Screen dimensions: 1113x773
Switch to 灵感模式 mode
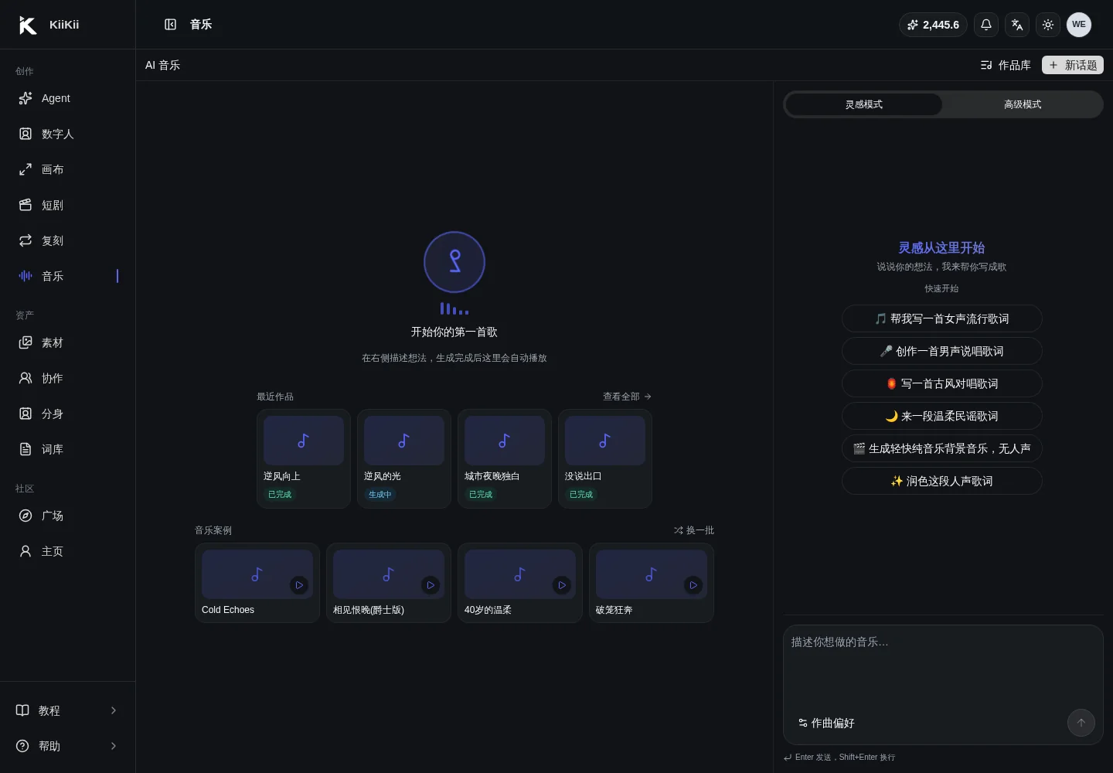tap(864, 104)
